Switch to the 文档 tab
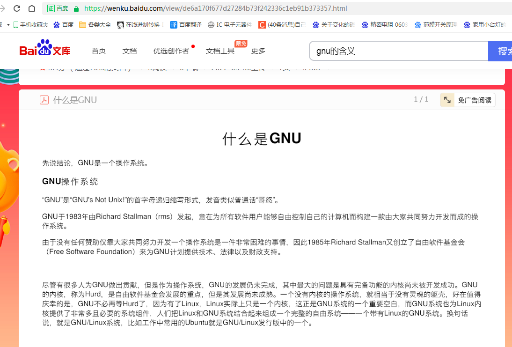The image size is (512, 347). (130, 51)
